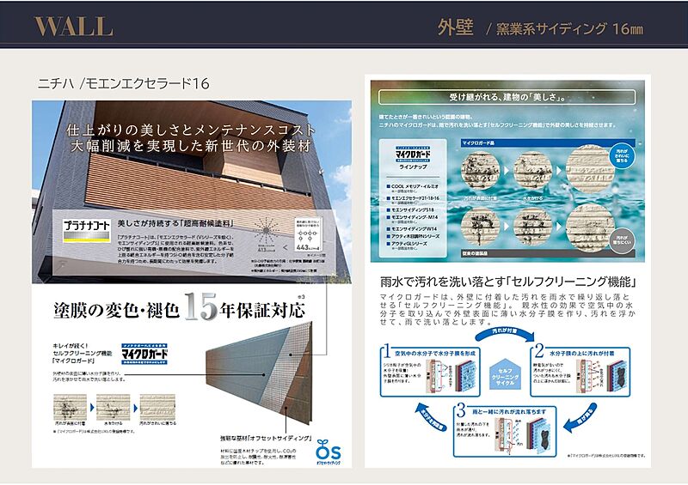Viewport: 688px width, 485px height.
Task: Click the マイクロガード logo beside キレイが続く text
Action: pyautogui.click(x=144, y=354)
